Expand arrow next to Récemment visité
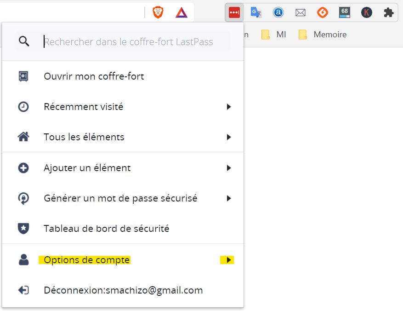 click(x=229, y=107)
